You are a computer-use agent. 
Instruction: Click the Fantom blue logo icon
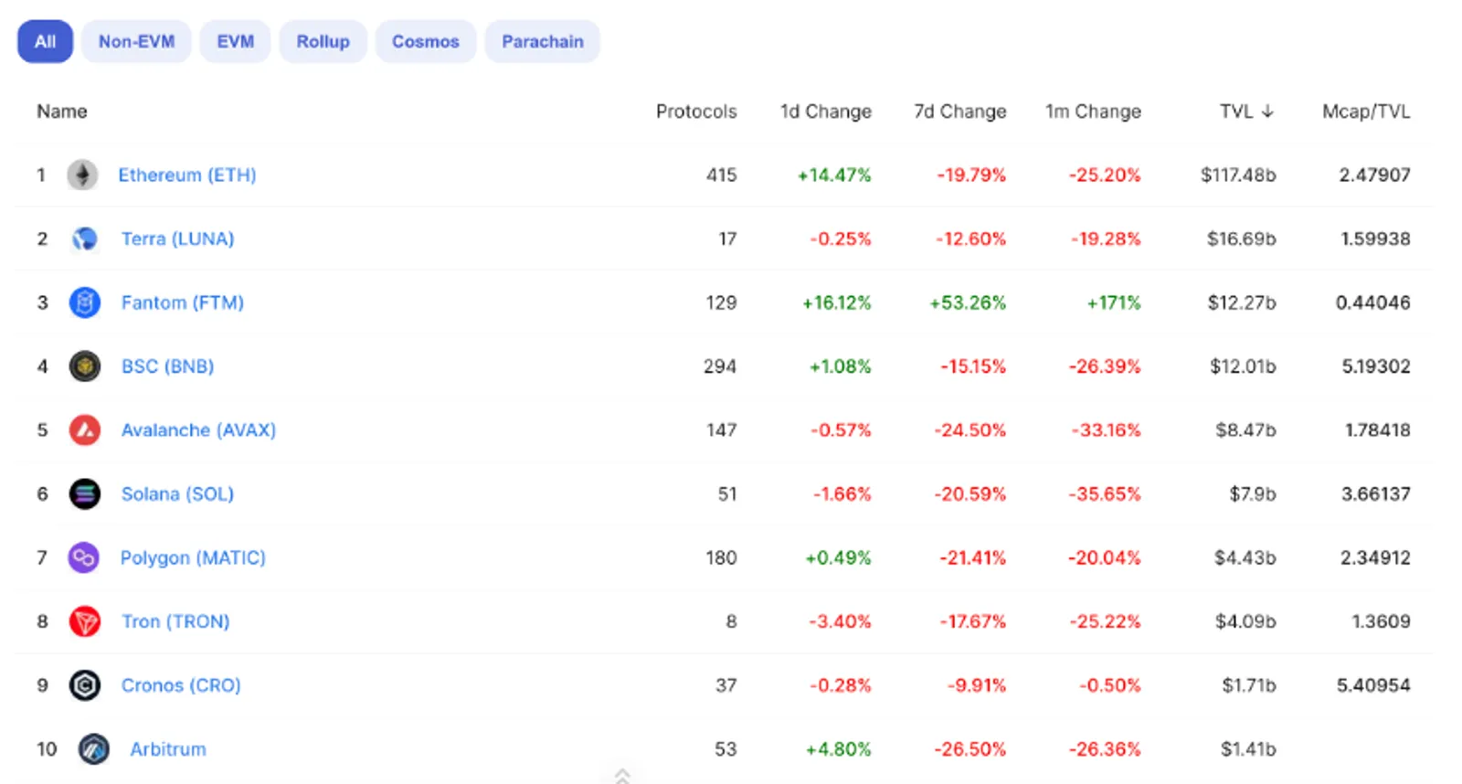click(x=84, y=302)
